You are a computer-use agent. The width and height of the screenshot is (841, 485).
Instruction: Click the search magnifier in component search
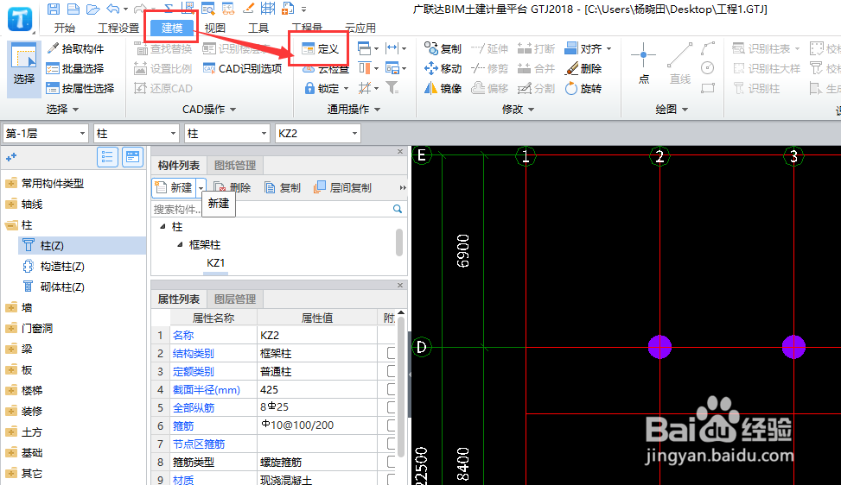tap(398, 209)
